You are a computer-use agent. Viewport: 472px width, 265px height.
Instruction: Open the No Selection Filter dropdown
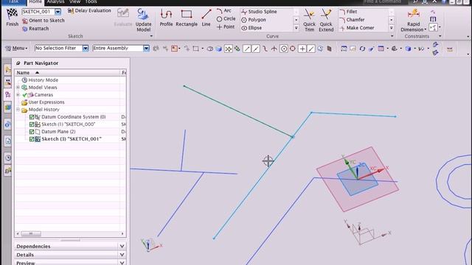pyautogui.click(x=86, y=49)
